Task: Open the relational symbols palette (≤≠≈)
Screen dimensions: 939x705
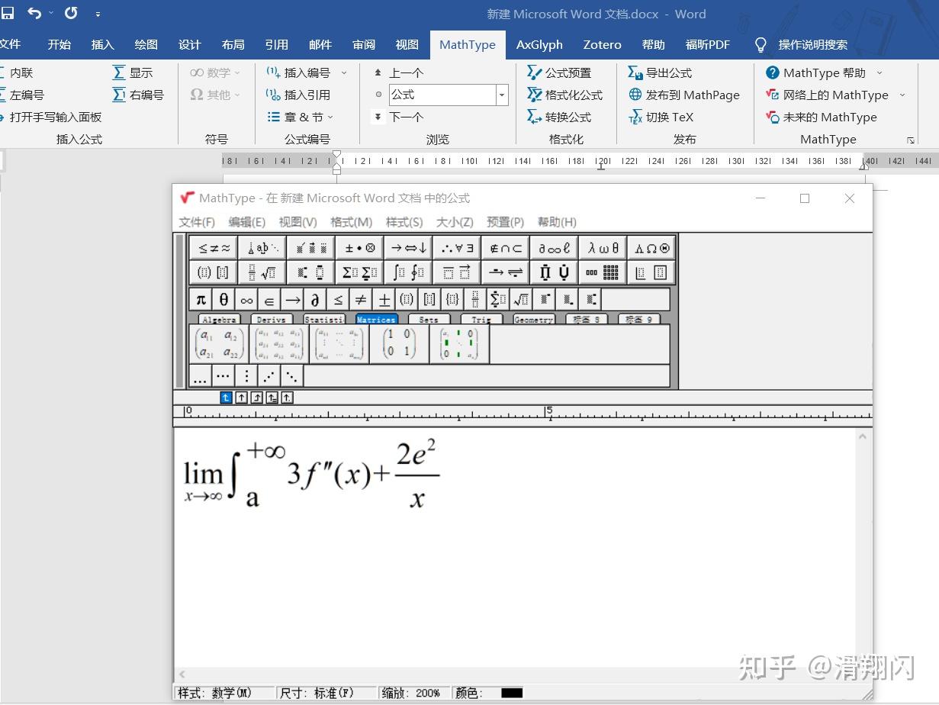Action: pos(213,248)
